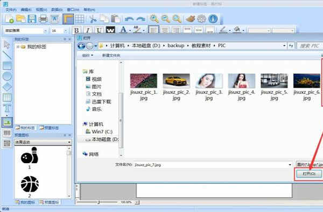Expand the 我的标签 tree node
The width and height of the screenshot is (323, 212).
coord(18,47)
